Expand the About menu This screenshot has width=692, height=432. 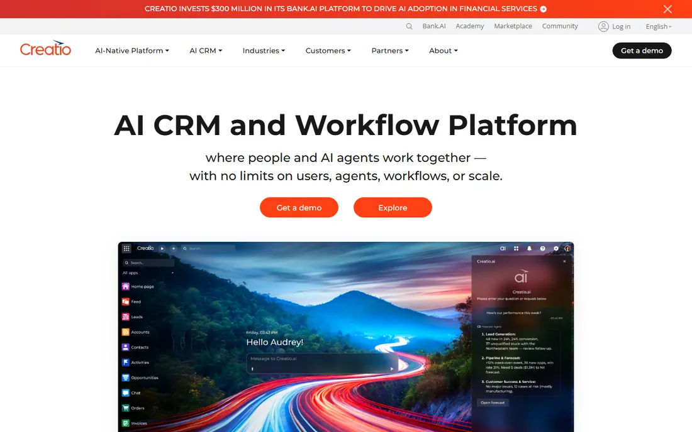pos(443,51)
